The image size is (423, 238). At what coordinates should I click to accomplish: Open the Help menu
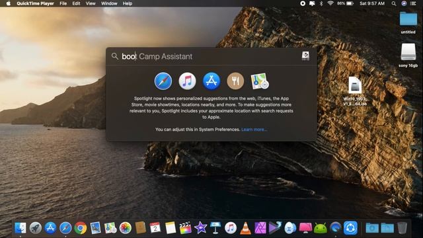click(128, 3)
